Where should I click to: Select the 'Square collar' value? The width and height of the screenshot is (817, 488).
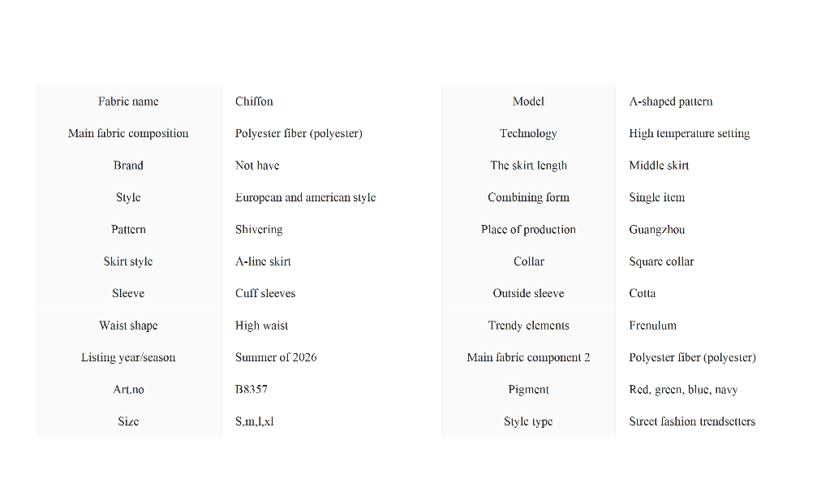(x=661, y=261)
